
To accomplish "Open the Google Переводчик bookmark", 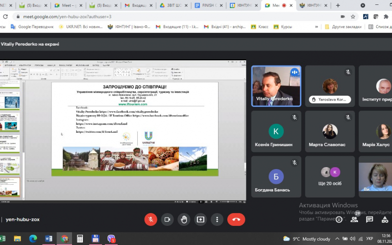I will click(32, 27).
